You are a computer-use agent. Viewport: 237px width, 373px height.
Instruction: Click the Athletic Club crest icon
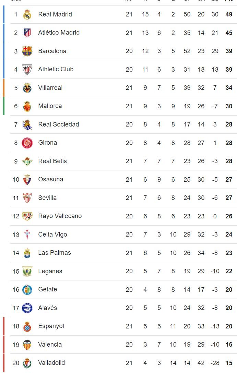tap(27, 70)
